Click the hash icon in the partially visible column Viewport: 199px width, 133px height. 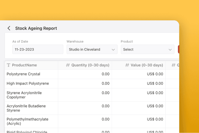coord(174,65)
